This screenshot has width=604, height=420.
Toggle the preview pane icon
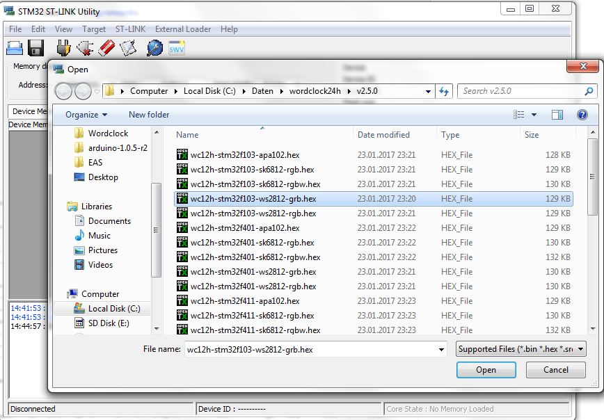557,114
